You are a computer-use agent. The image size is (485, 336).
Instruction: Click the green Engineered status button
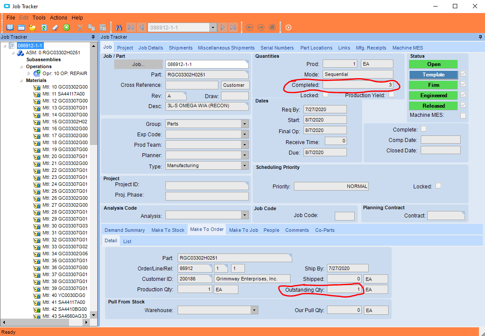coord(433,96)
